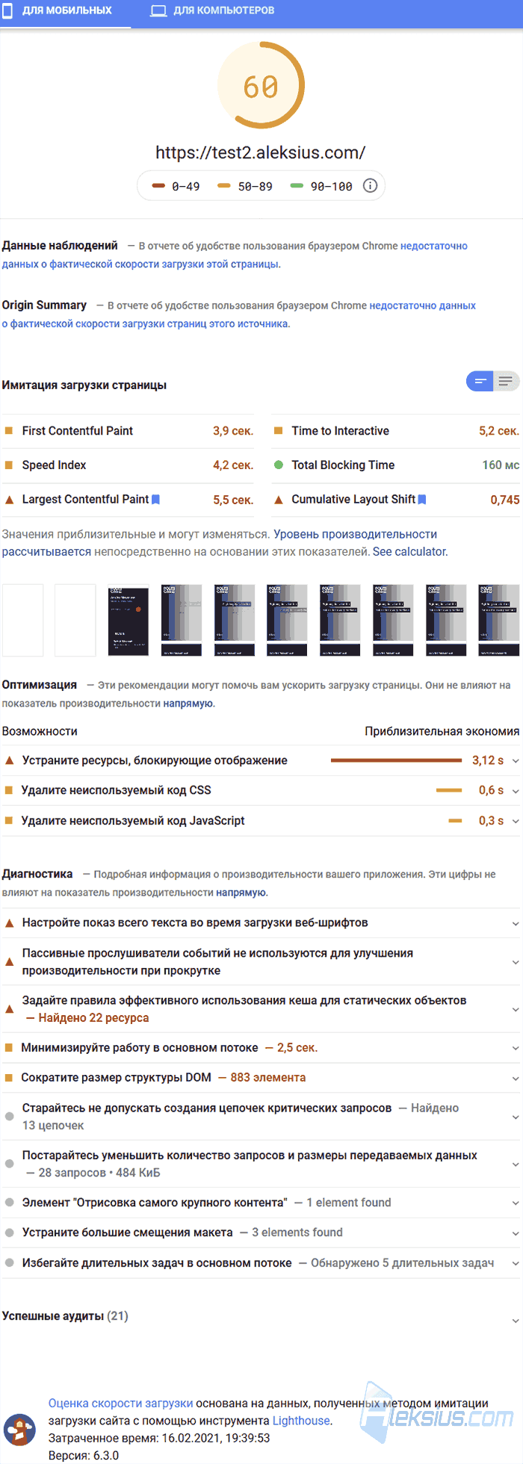The height and width of the screenshot is (1464, 523).
Task: Expand 'Отрисовка самого крупного контента' chevron
Action: tap(515, 1203)
